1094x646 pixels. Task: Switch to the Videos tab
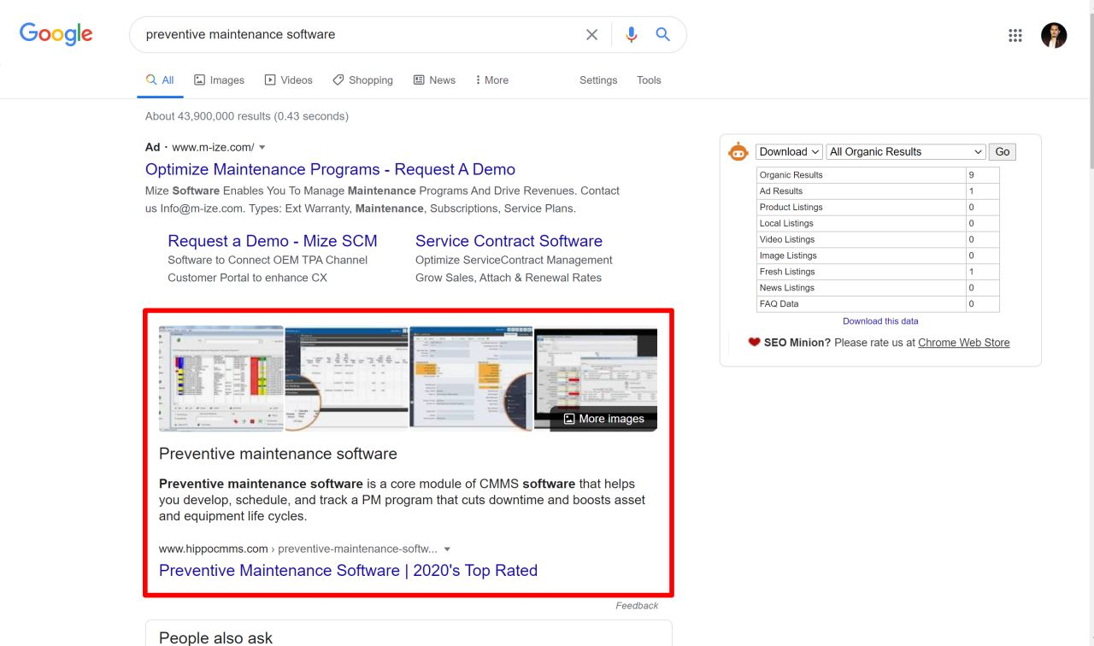click(289, 80)
